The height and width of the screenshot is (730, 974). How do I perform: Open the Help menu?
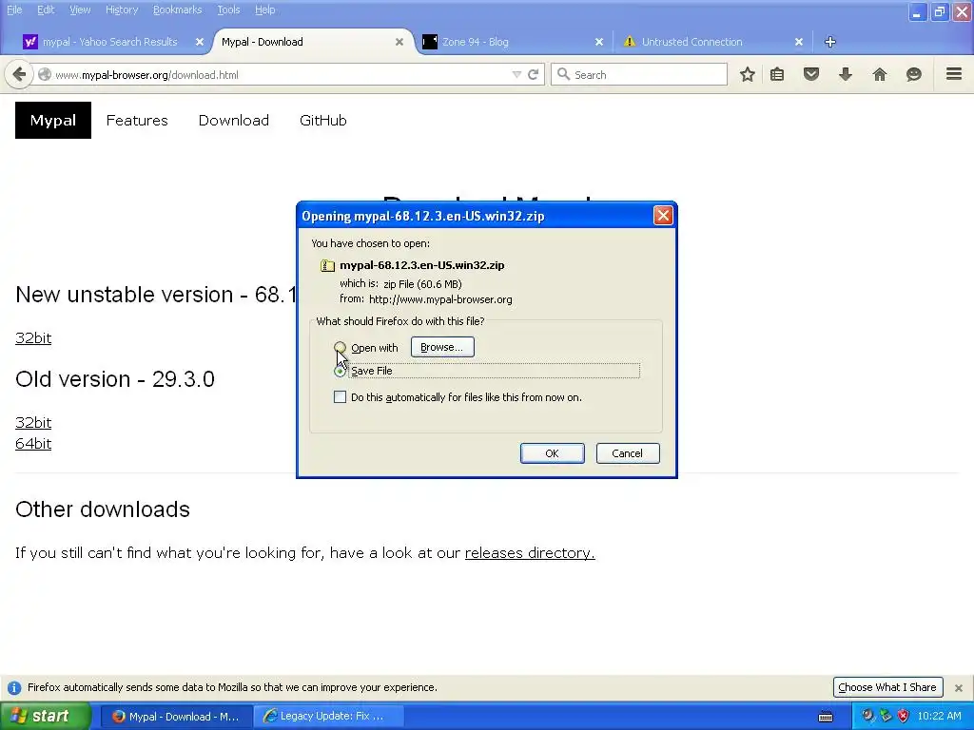point(264,10)
